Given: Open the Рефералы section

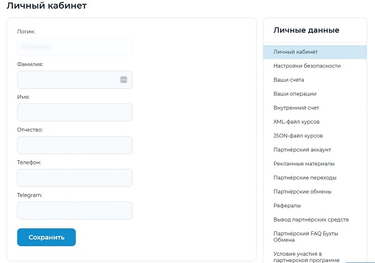Looking at the screenshot, I should [x=287, y=205].
